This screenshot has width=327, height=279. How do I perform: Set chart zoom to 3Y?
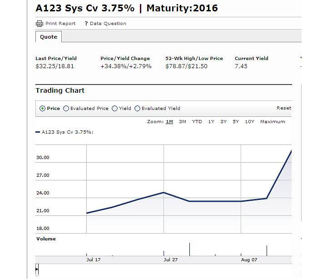coord(223,122)
